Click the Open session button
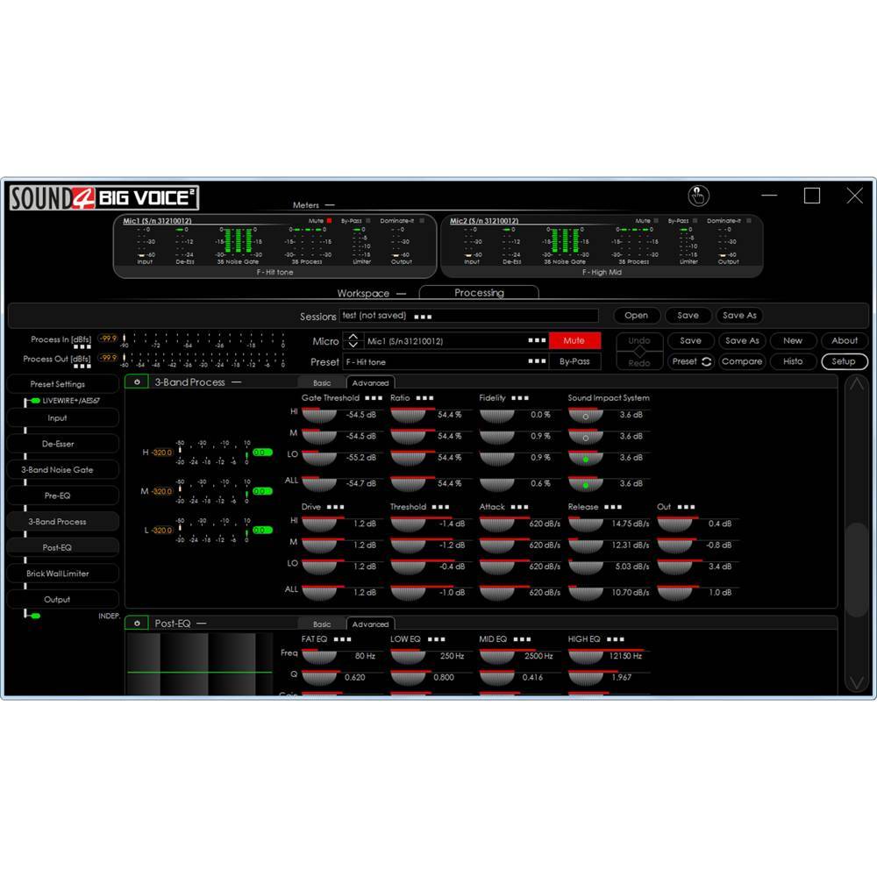Image resolution: width=877 pixels, height=877 pixels. tap(637, 316)
